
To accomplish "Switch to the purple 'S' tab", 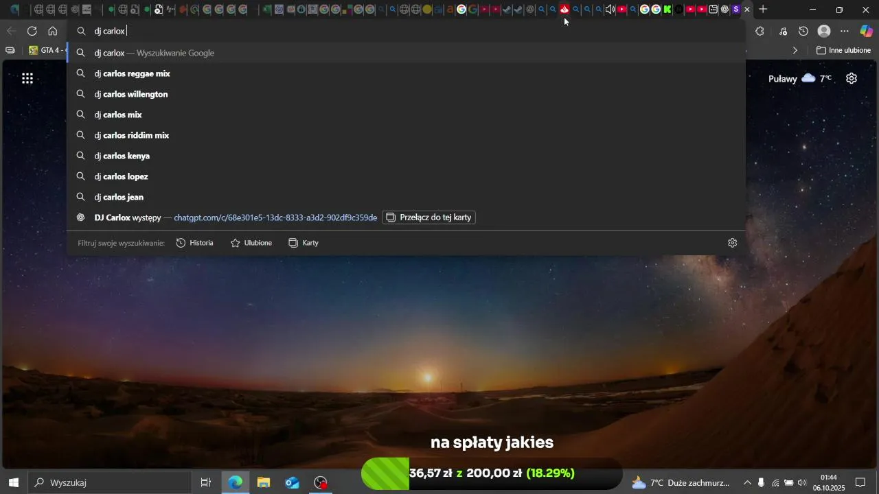I will [x=736, y=10].
